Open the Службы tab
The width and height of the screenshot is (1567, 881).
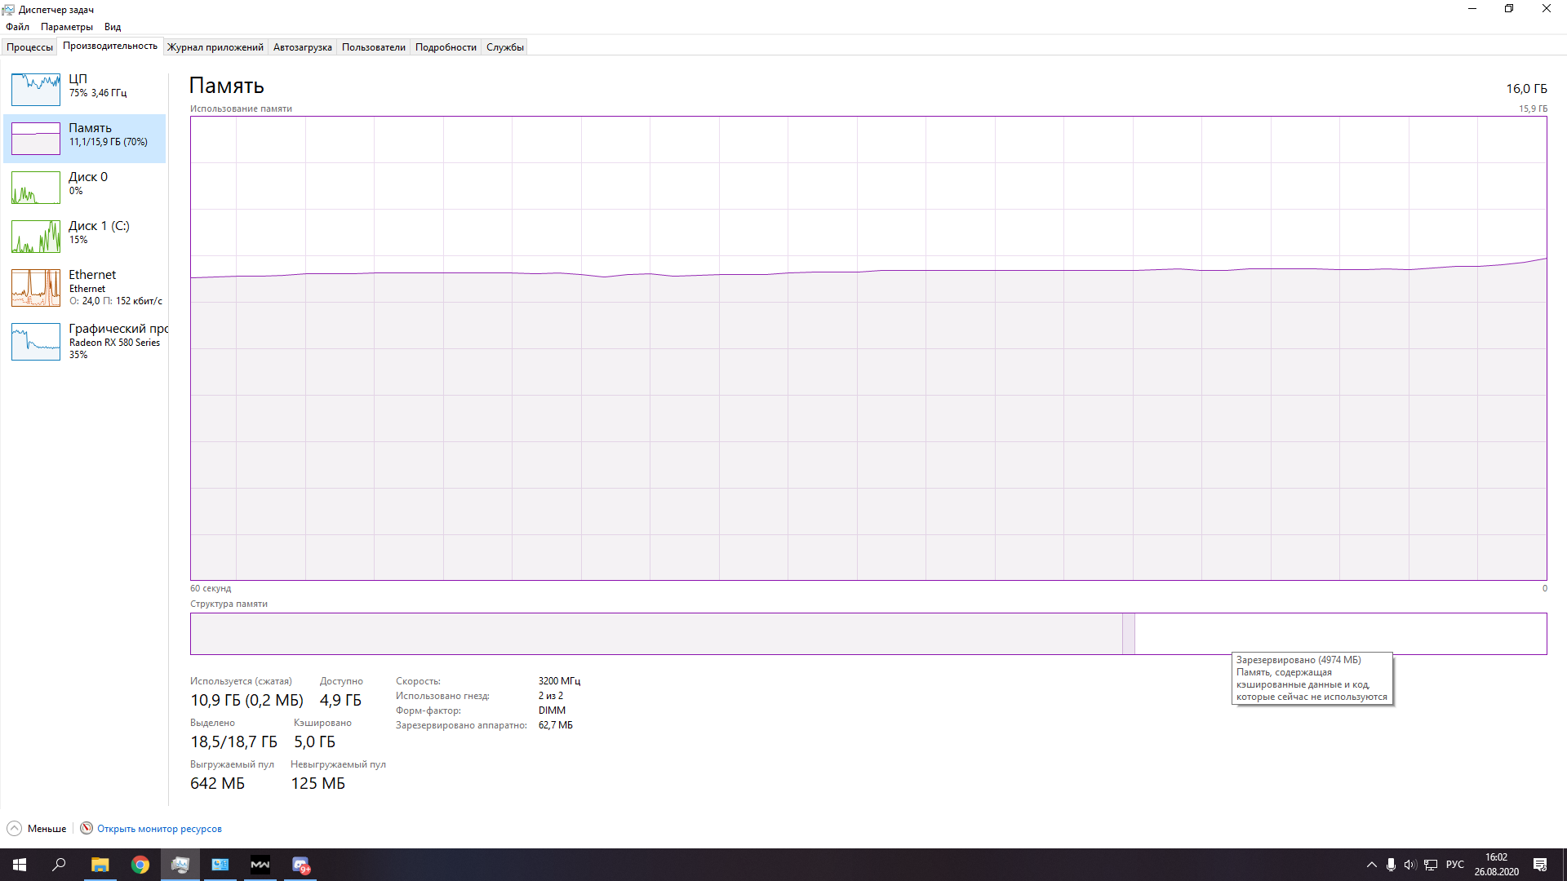click(x=505, y=47)
